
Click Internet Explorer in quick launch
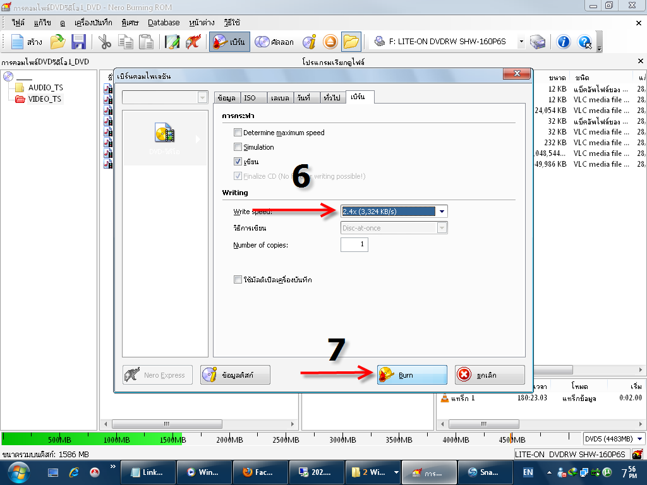75,472
